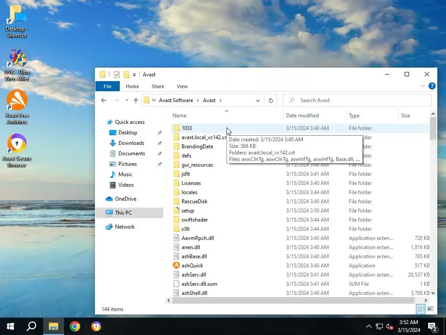Select the ashShell.dll file
The width and height of the screenshot is (446, 335).
click(194, 293)
